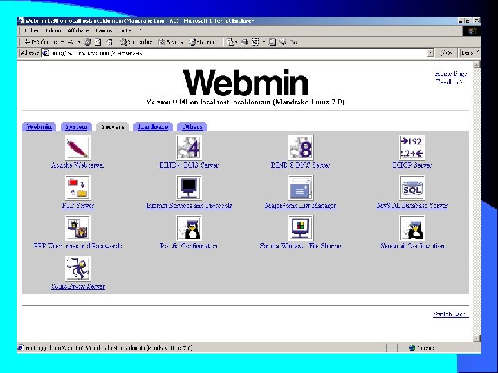The height and width of the screenshot is (373, 498).
Task: Go back with the Précédente button
Action: (41, 42)
